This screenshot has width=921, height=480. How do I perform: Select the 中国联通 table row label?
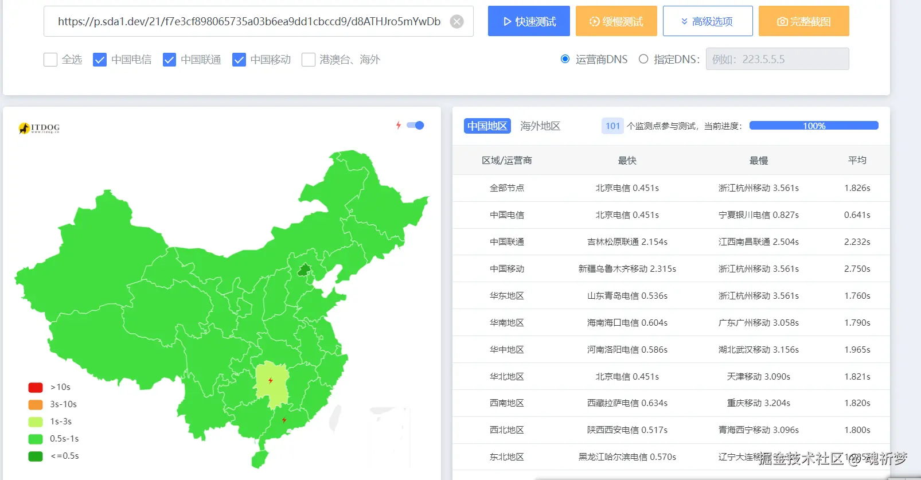tap(506, 242)
